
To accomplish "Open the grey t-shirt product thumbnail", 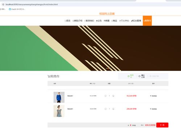I will 59,111.
